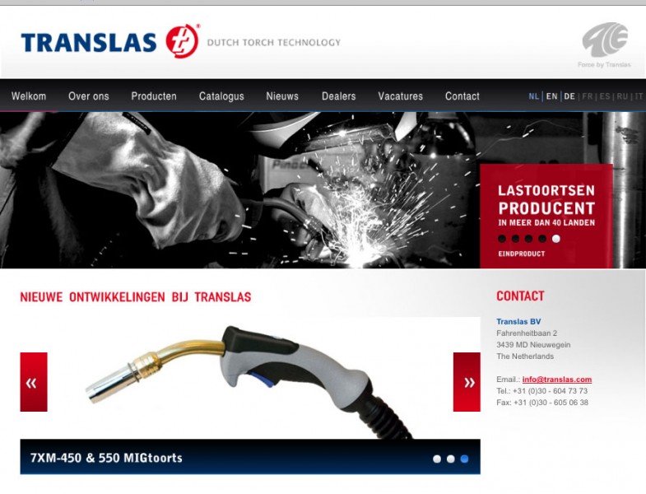646x494 pixels.
Task: Open the Nieuws section
Action: [x=282, y=96]
